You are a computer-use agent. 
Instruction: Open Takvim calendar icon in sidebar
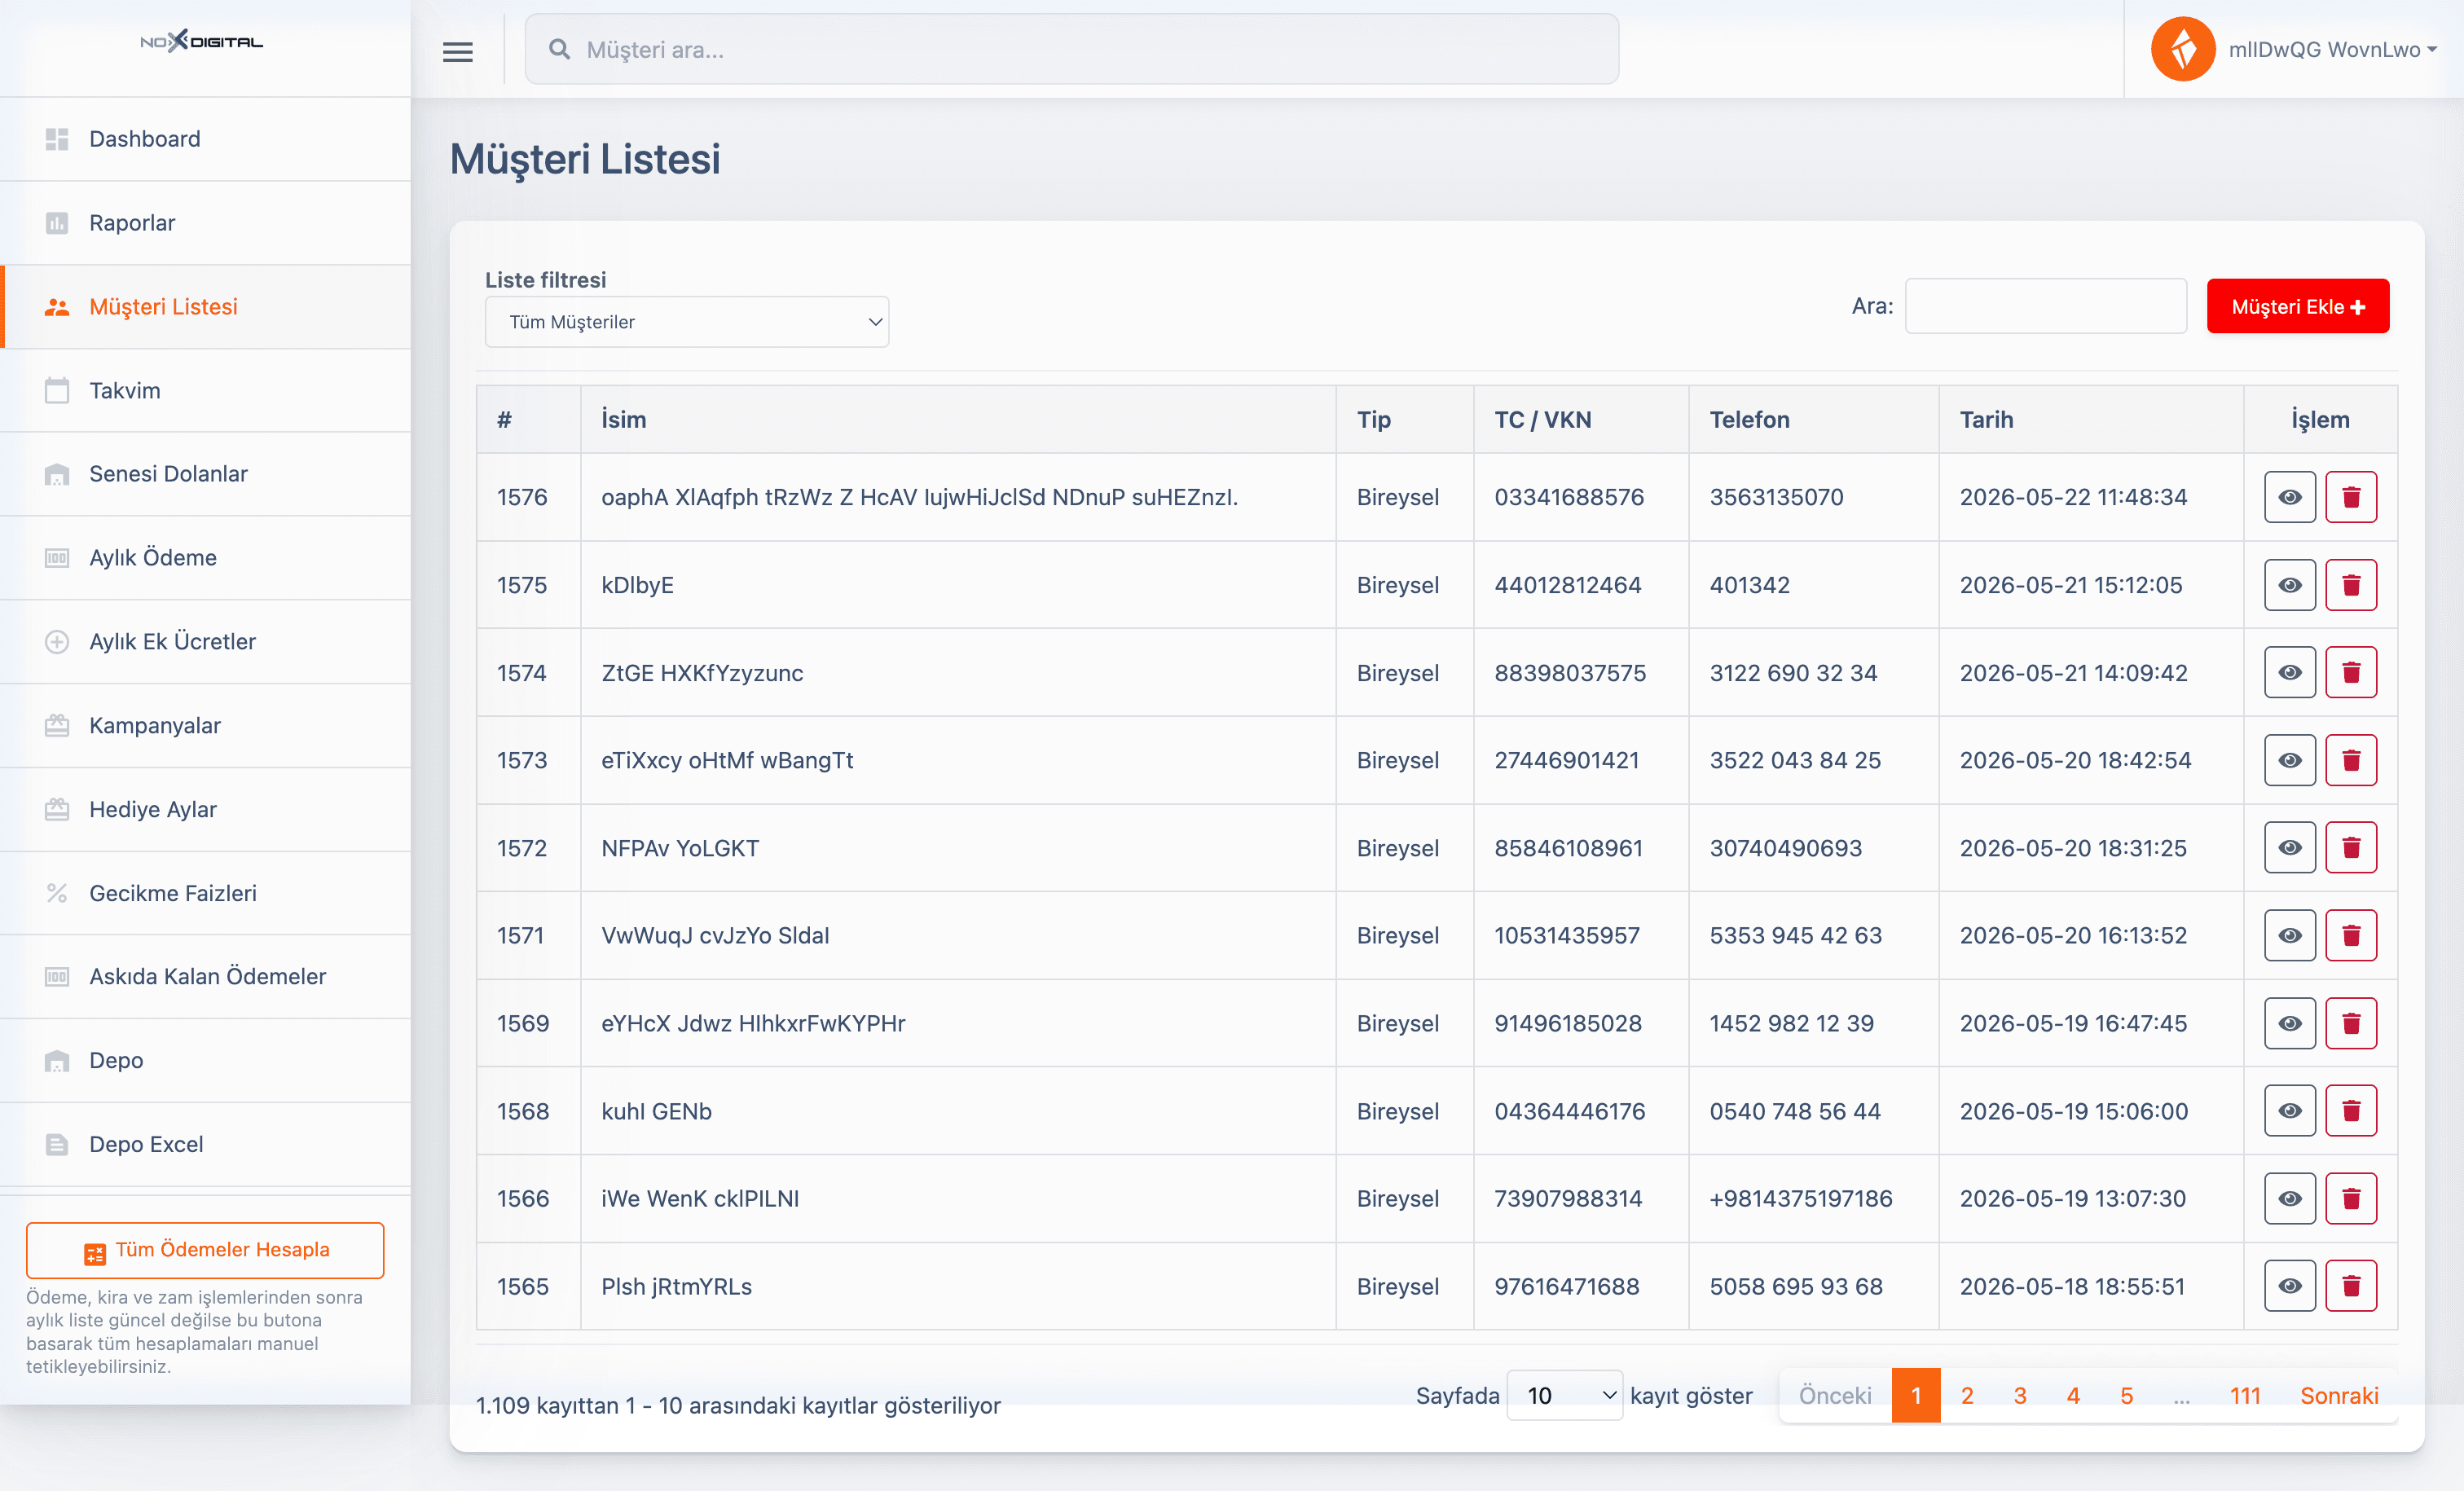click(x=57, y=390)
